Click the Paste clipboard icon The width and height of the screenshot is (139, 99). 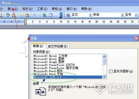pos(27,15)
